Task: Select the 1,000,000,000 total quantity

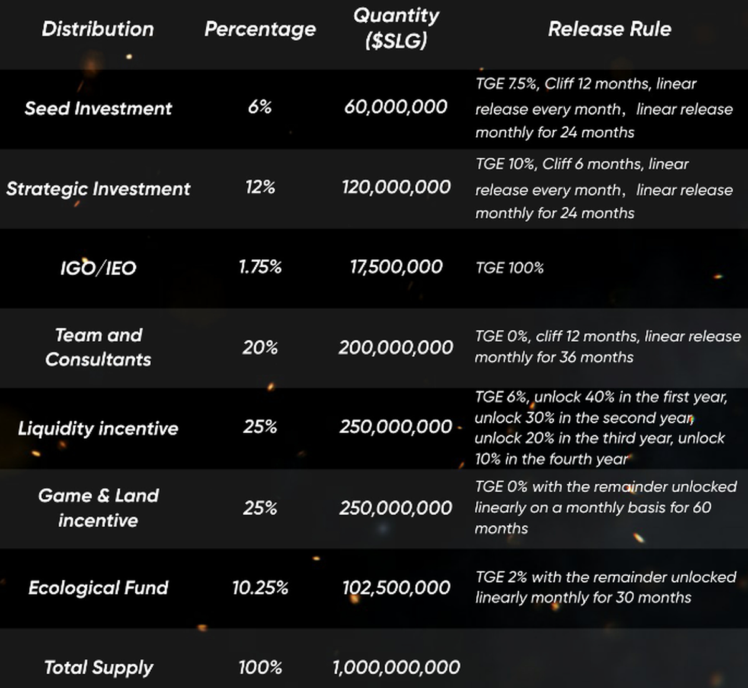Action: click(396, 667)
